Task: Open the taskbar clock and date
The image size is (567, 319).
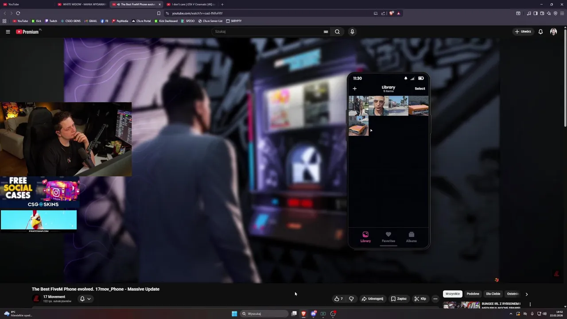Action: [x=556, y=314]
